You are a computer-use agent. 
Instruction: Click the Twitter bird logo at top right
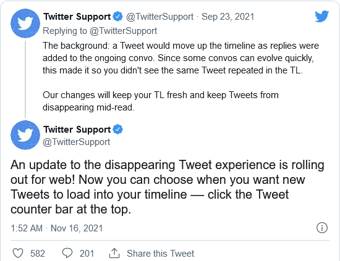[322, 16]
